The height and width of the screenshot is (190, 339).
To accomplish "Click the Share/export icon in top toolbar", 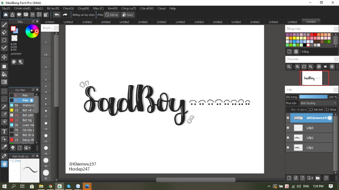I will click(12, 15).
